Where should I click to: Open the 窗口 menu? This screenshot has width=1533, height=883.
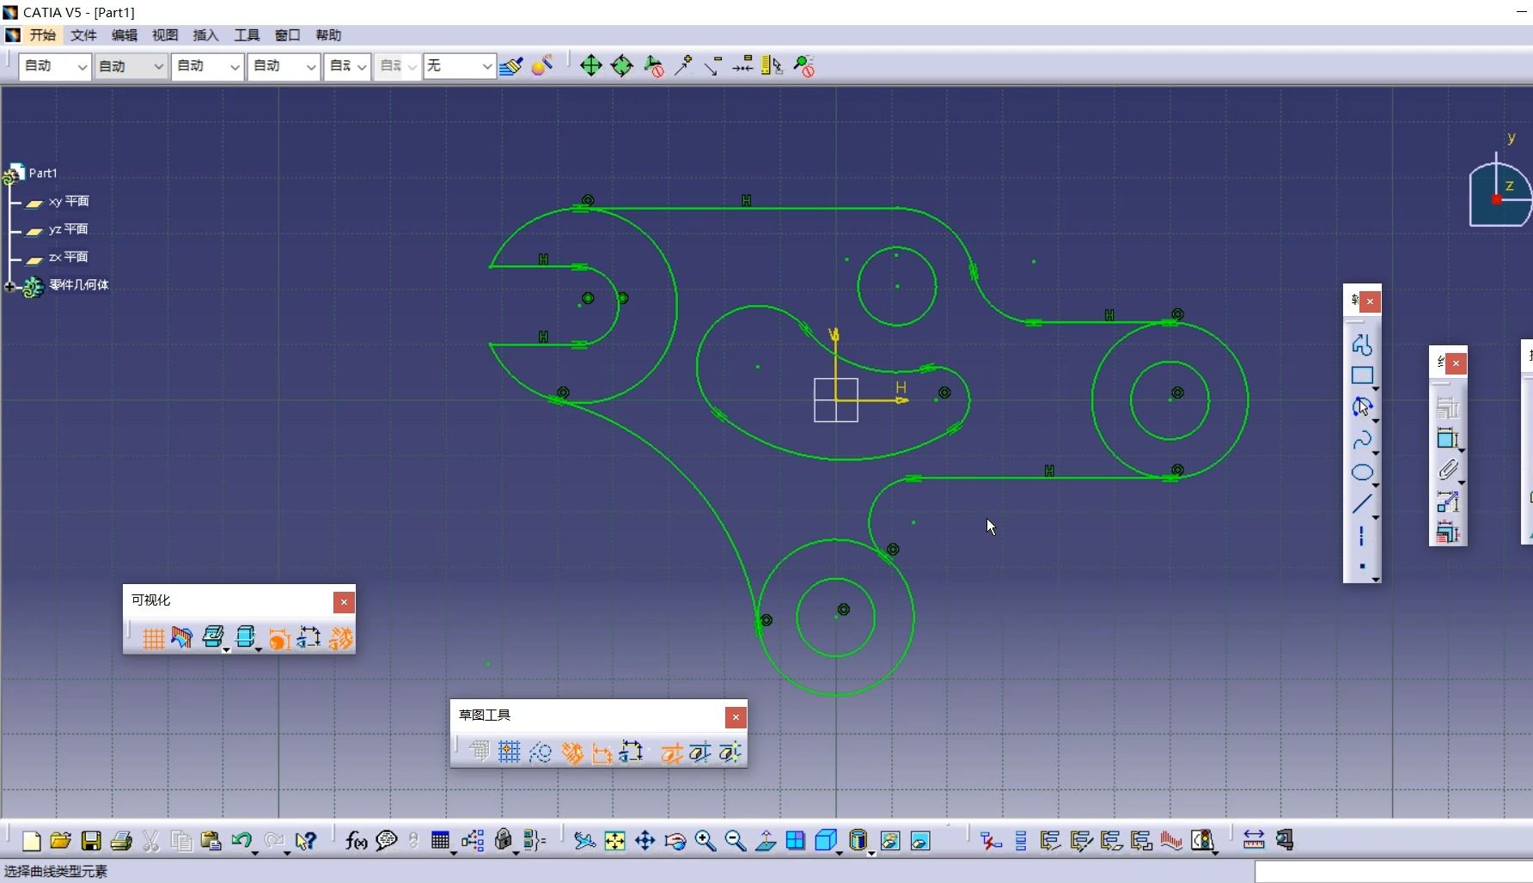click(287, 35)
